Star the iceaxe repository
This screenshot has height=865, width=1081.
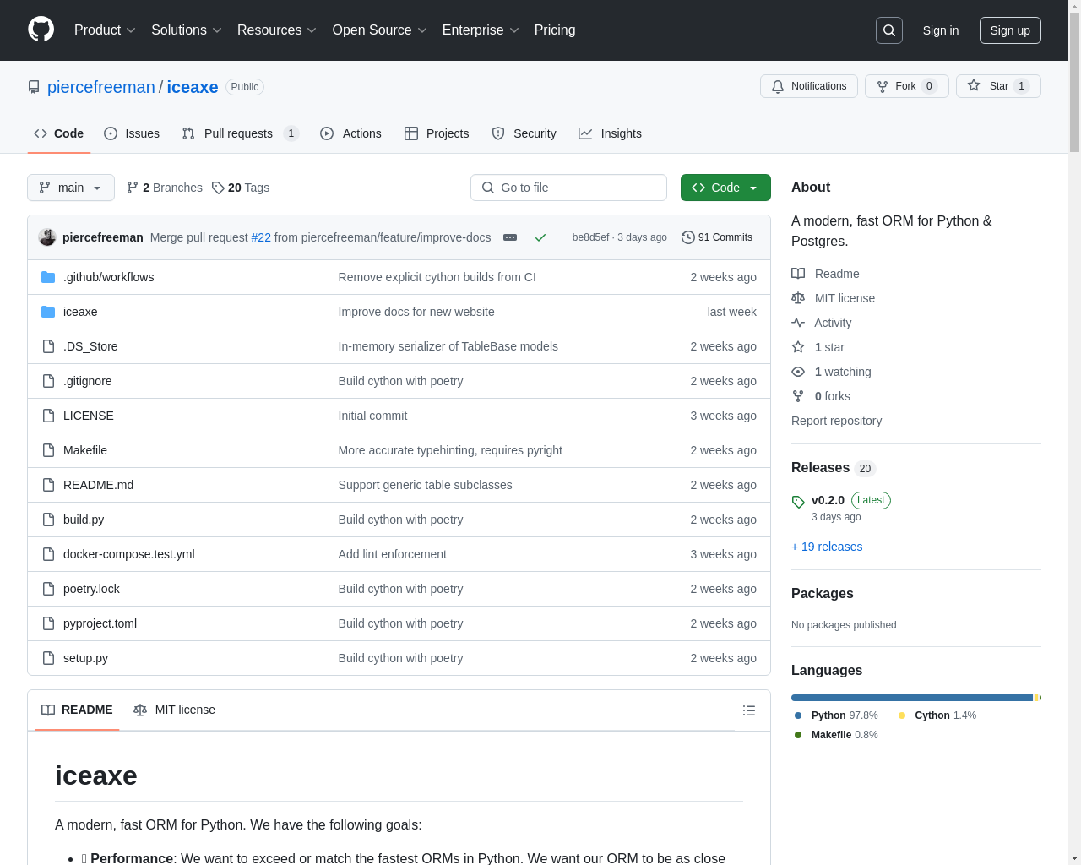point(998,86)
